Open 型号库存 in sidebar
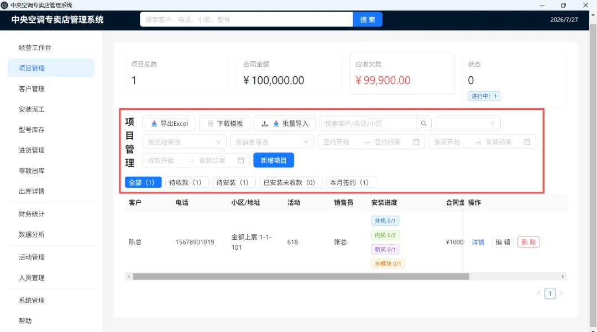The image size is (597, 332). click(x=51, y=130)
